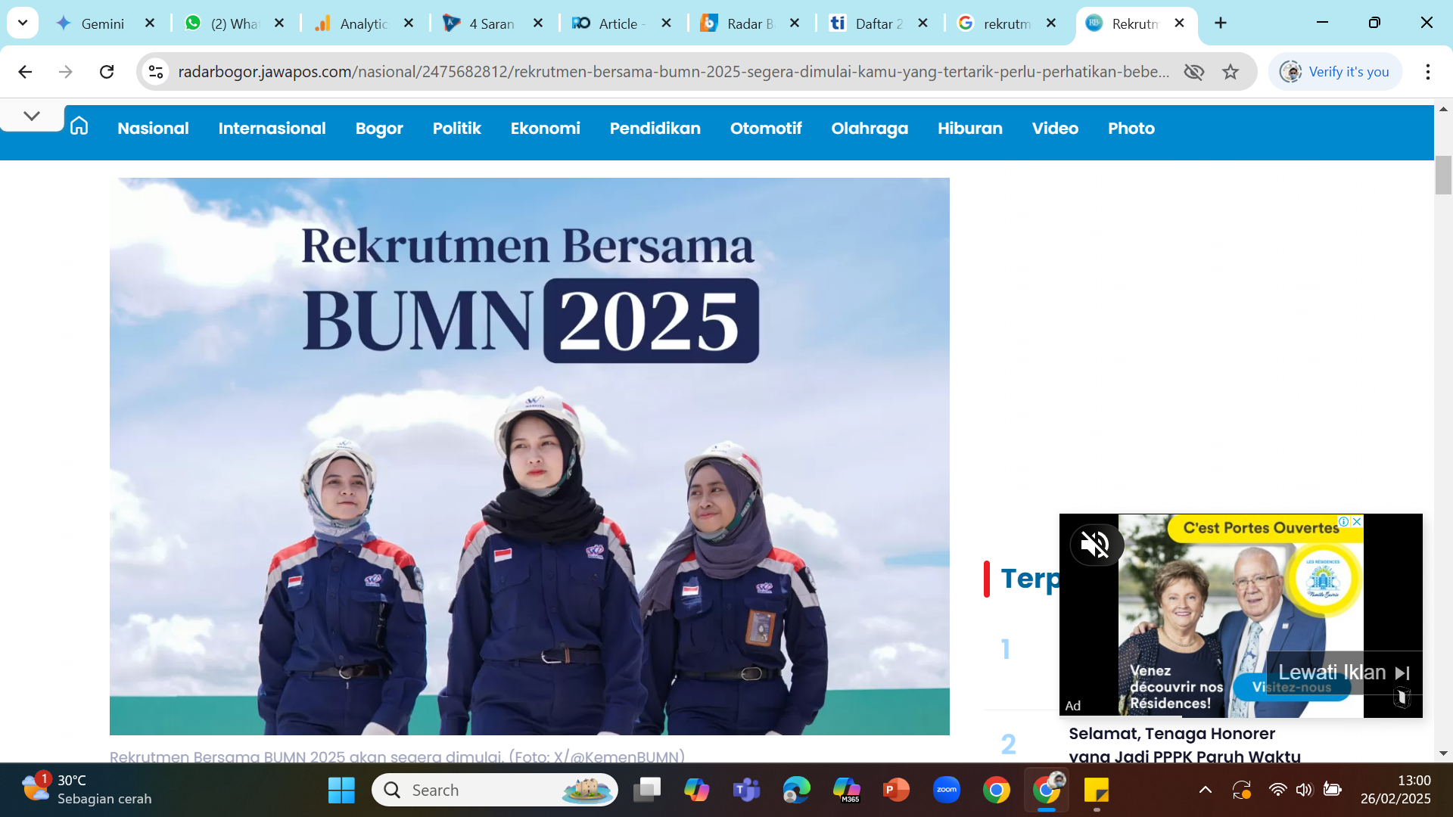Open volume control tray icon

point(1304,791)
